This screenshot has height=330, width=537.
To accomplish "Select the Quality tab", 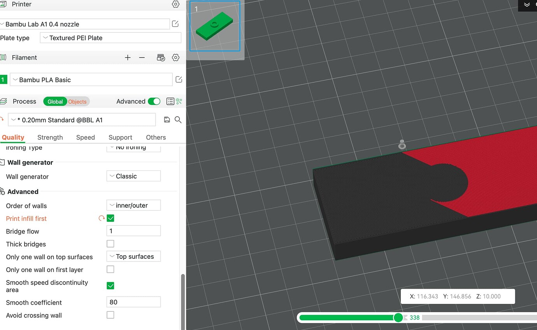I will [x=13, y=137].
